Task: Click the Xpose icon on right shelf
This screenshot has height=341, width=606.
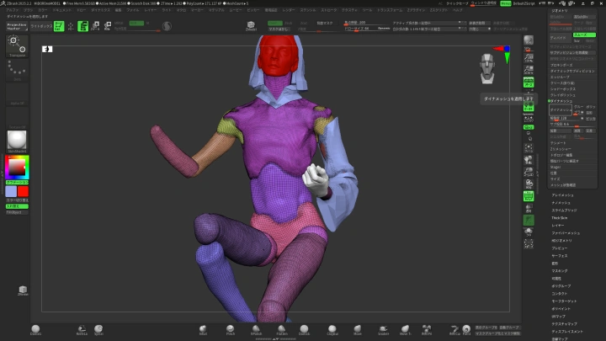Action: 529,244
